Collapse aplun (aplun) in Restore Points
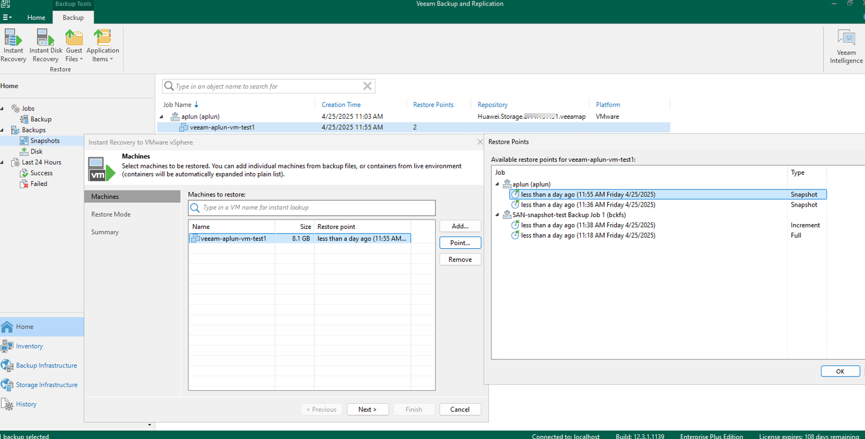The height and width of the screenshot is (439, 865). [497, 184]
